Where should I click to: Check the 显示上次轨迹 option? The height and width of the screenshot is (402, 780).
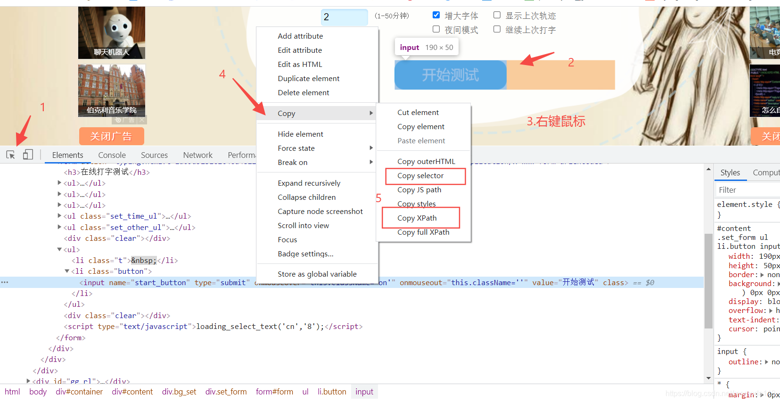(497, 15)
